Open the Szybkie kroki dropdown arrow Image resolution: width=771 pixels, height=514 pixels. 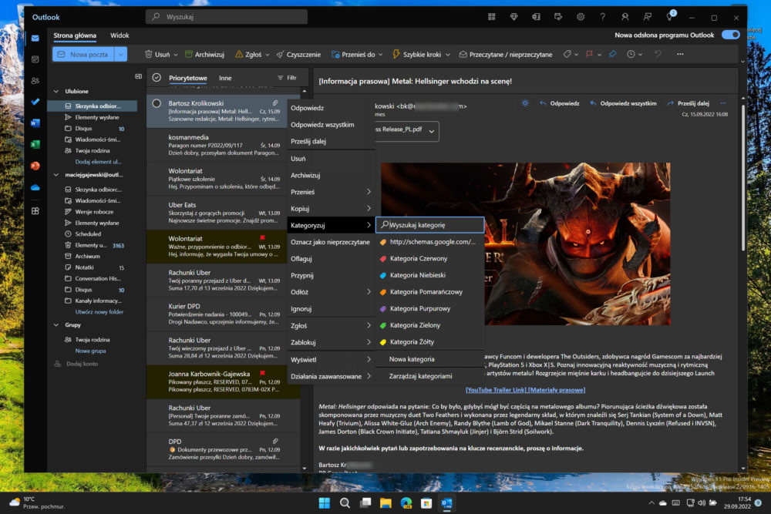point(447,55)
